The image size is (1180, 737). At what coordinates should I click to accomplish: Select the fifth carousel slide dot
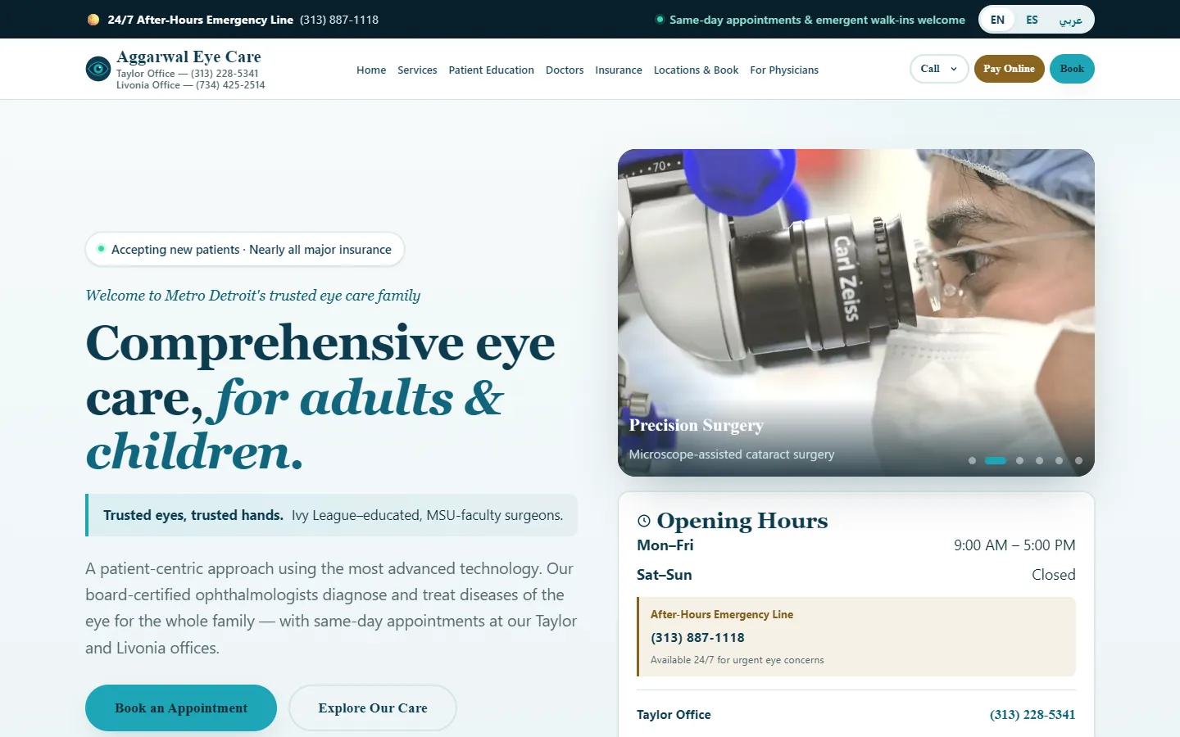pyautogui.click(x=1059, y=460)
